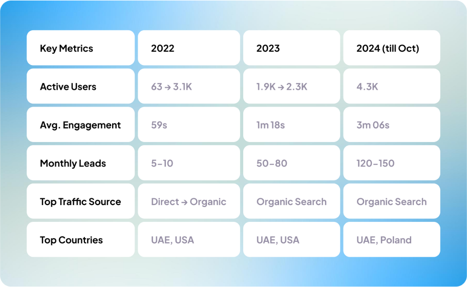
Task: Click the 63 → 3.1K active users cell
Action: pos(188,87)
